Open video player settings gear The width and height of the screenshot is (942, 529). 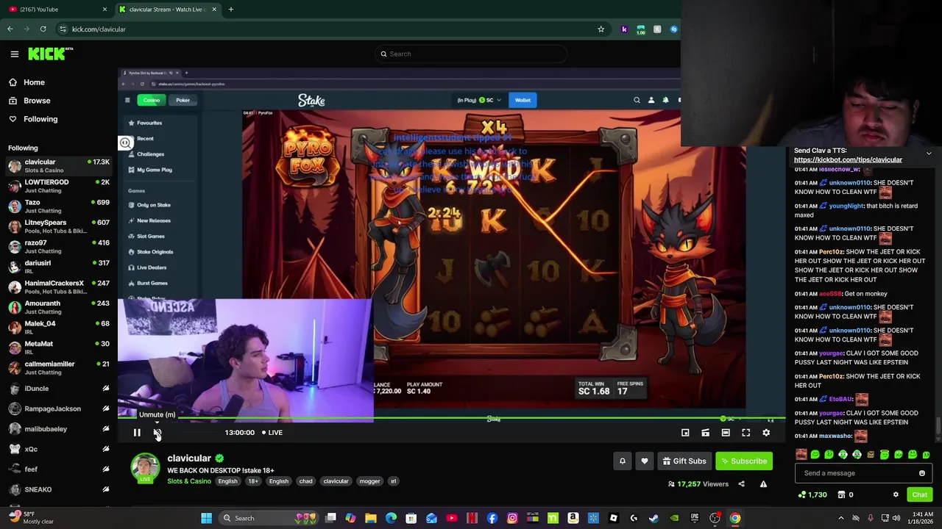pyautogui.click(x=766, y=433)
